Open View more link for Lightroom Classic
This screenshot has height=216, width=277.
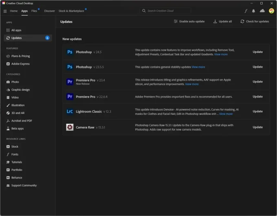(226, 114)
